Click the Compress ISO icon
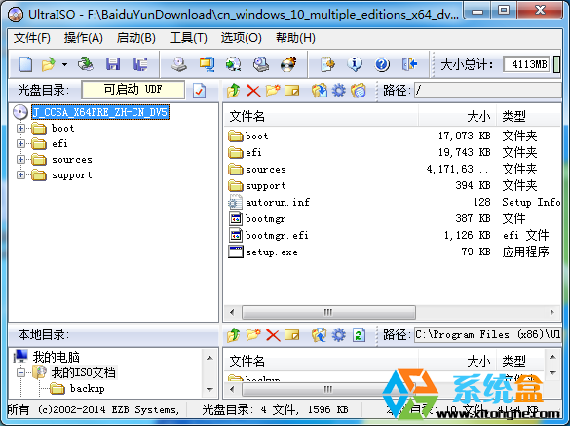Screen dimensions: 570x426 pyautogui.click(x=207, y=64)
